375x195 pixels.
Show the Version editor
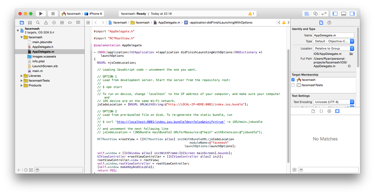click(324, 14)
